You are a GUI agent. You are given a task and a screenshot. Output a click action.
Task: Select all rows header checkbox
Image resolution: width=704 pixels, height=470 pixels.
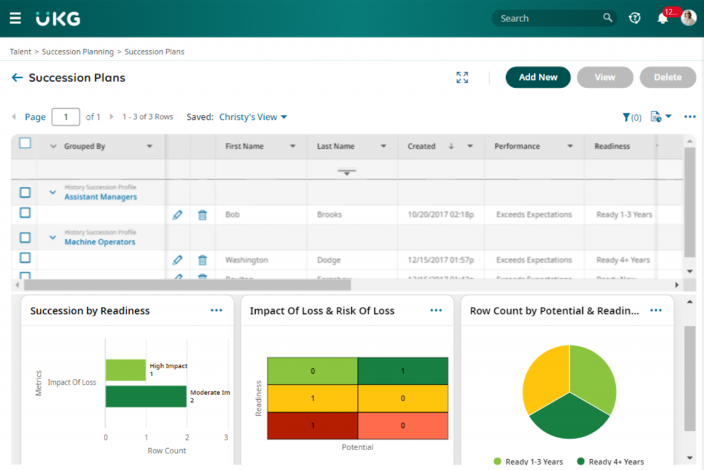pyautogui.click(x=25, y=143)
